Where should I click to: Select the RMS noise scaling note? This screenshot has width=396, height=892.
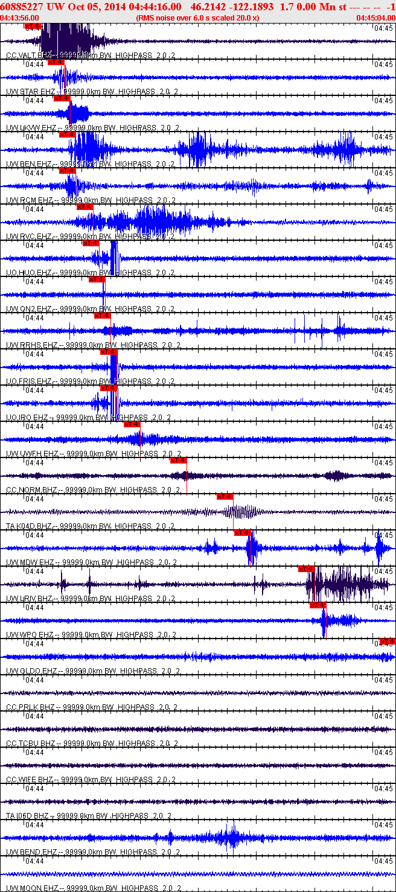(198, 18)
